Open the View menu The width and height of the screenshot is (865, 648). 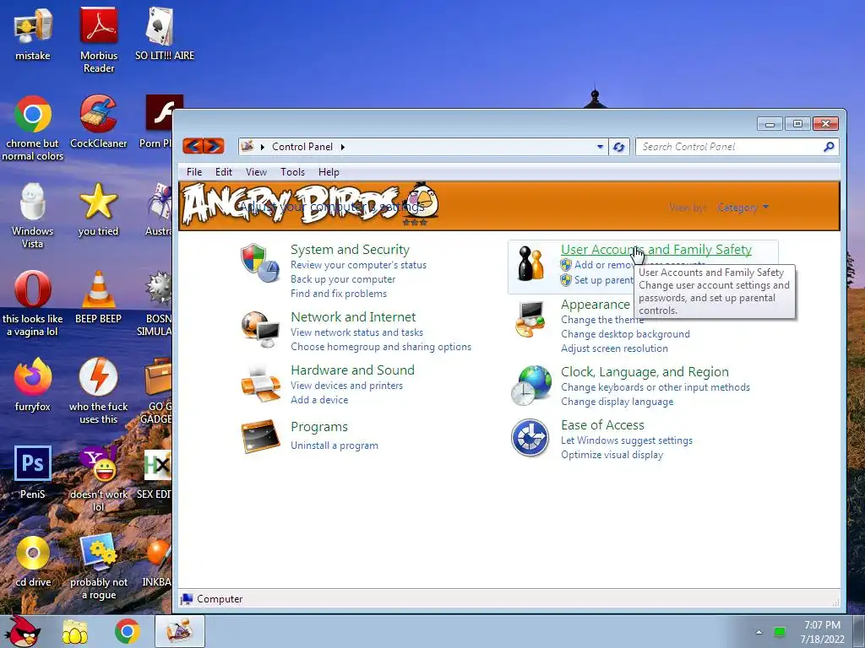point(256,172)
